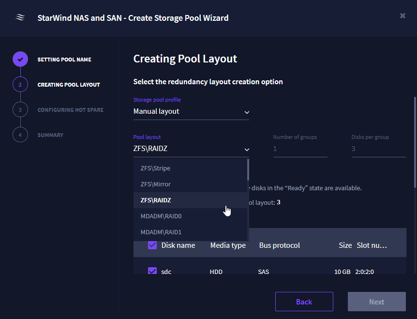Sort by Disk name column

178,245
